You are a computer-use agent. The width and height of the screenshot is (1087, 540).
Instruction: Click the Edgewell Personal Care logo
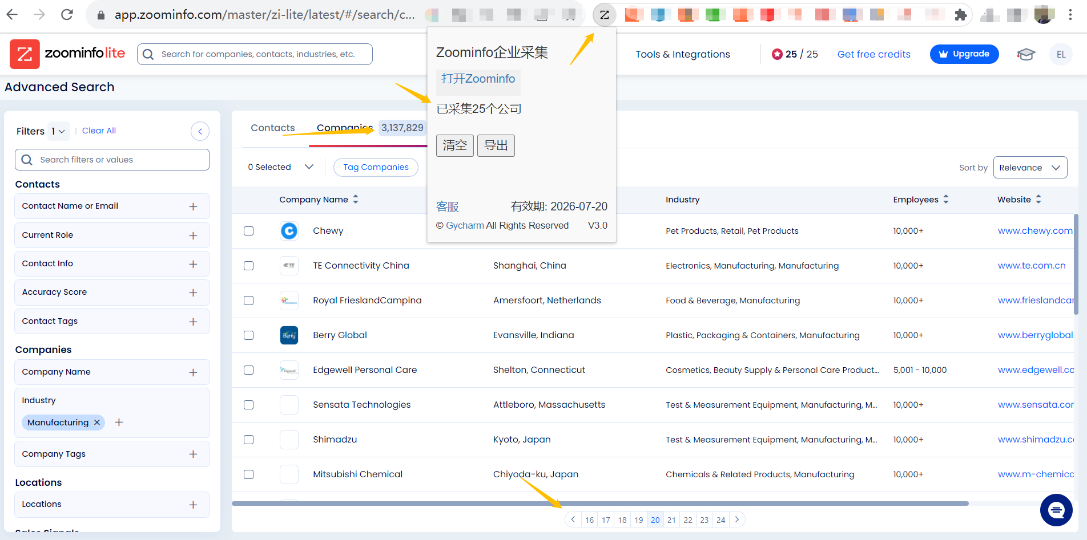[289, 370]
